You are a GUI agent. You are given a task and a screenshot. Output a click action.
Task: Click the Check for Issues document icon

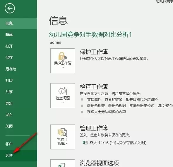click(63, 91)
